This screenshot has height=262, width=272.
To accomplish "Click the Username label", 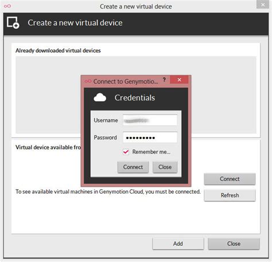I will coord(106,120).
